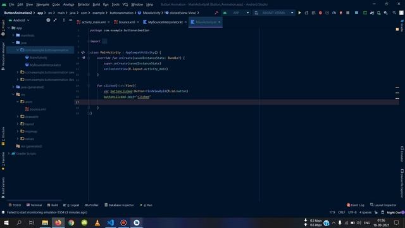Open the TODO tool window button
Image resolution: width=405 pixels, height=228 pixels.
15,205
